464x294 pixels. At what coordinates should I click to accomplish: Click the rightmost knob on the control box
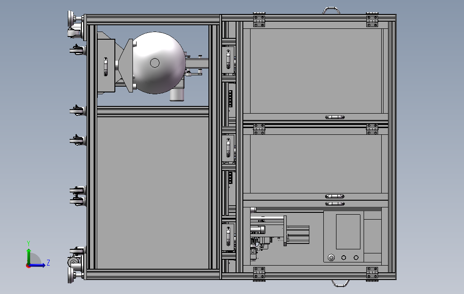356,257
